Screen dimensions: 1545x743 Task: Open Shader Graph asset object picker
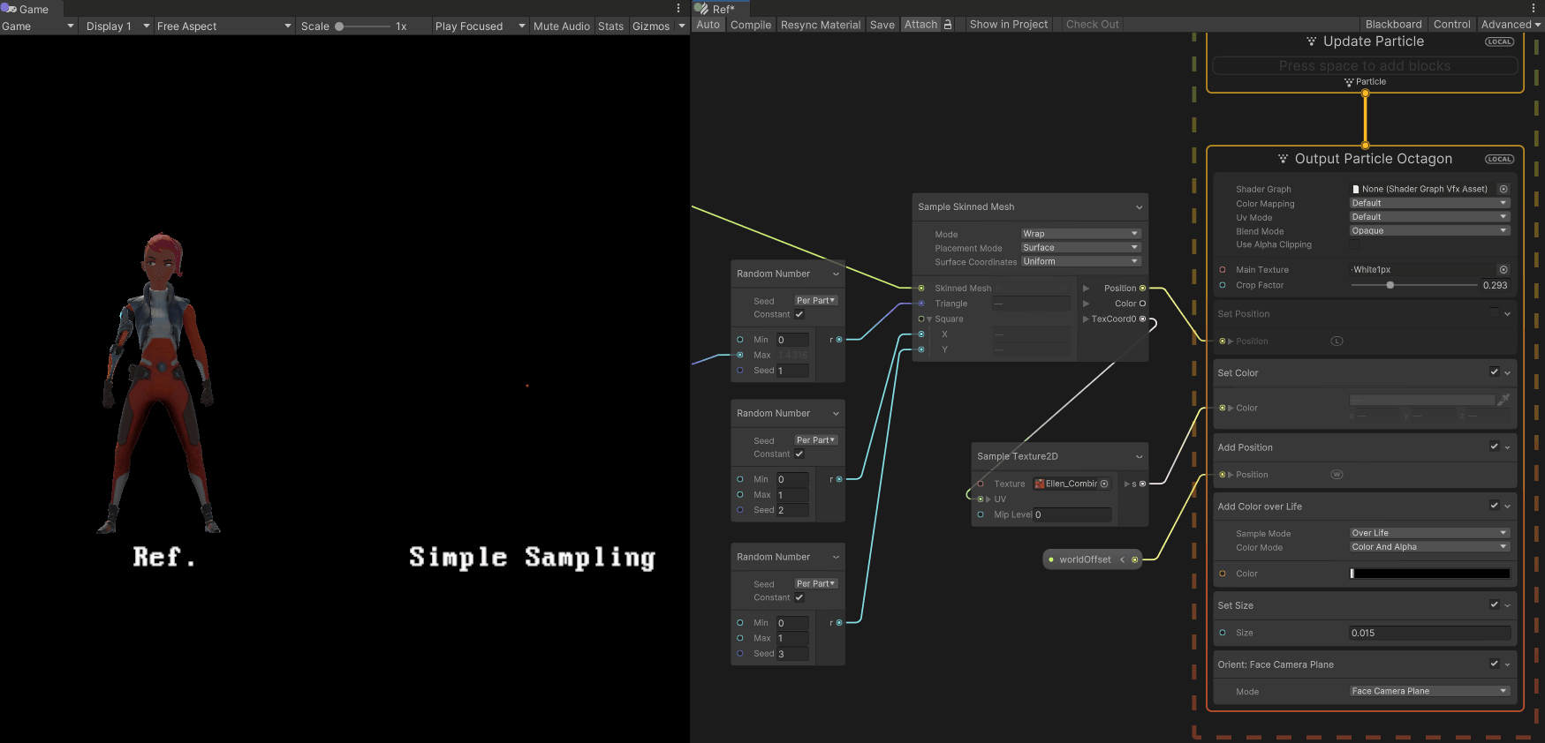click(1503, 189)
